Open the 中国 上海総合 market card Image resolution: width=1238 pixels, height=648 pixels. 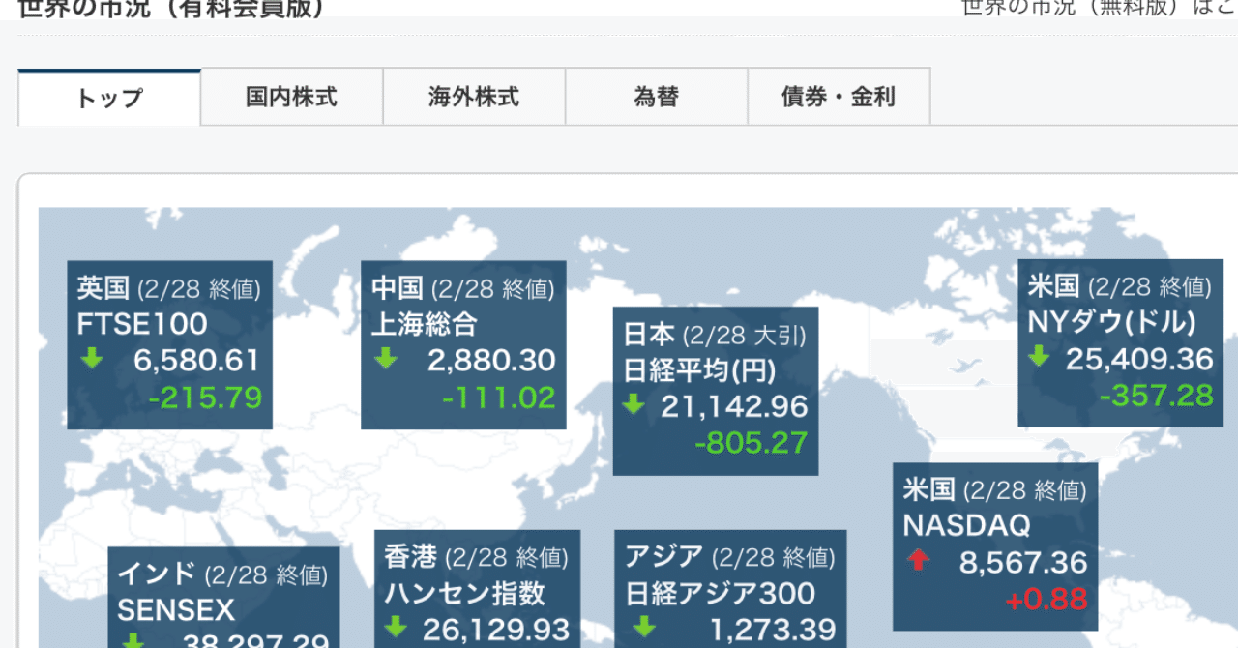[463, 344]
